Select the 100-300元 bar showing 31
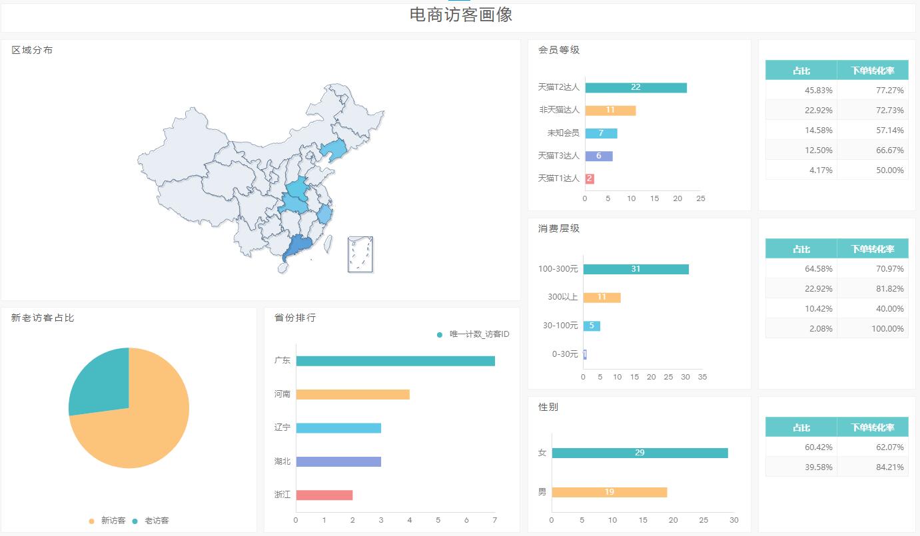 click(636, 269)
